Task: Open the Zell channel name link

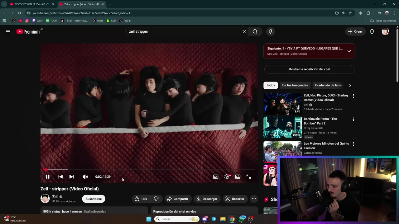Action: [55, 197]
